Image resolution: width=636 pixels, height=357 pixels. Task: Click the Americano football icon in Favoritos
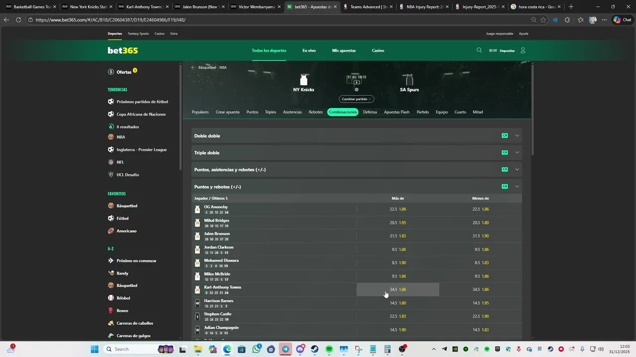click(111, 231)
